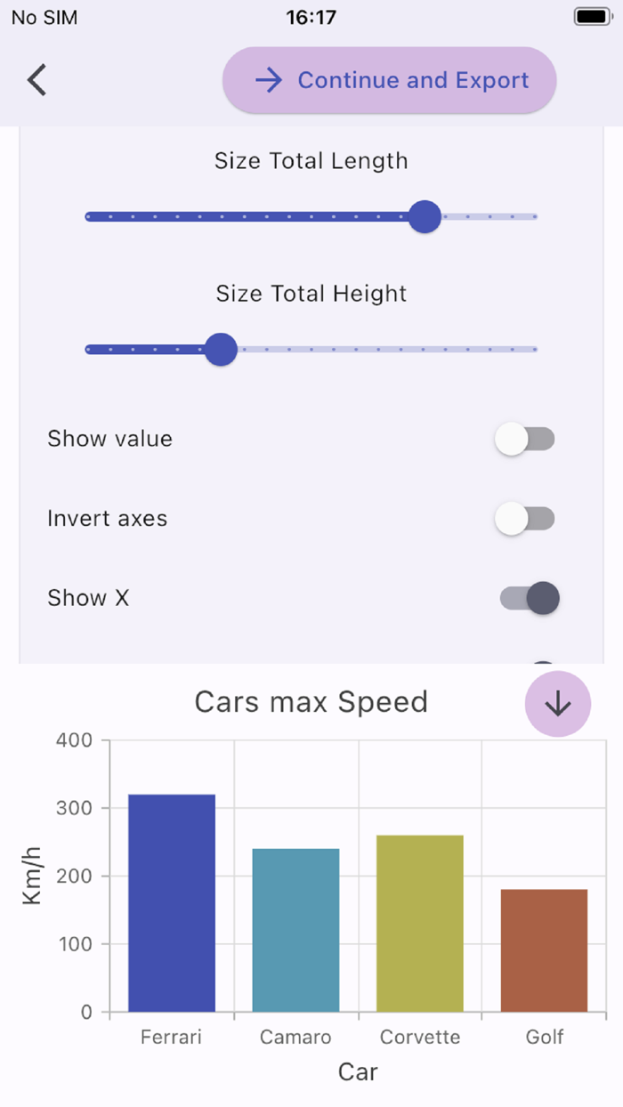Click the Size Total Length slider handle

click(425, 216)
